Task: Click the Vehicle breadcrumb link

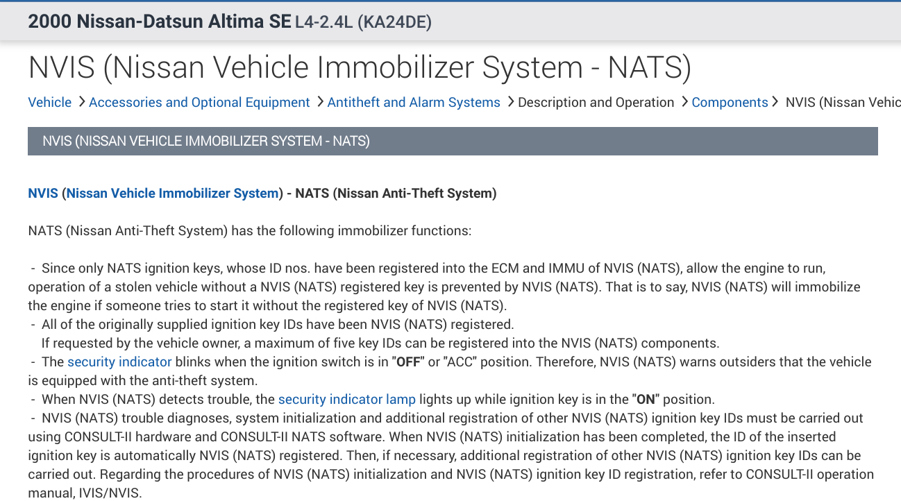Action: pyautogui.click(x=49, y=103)
